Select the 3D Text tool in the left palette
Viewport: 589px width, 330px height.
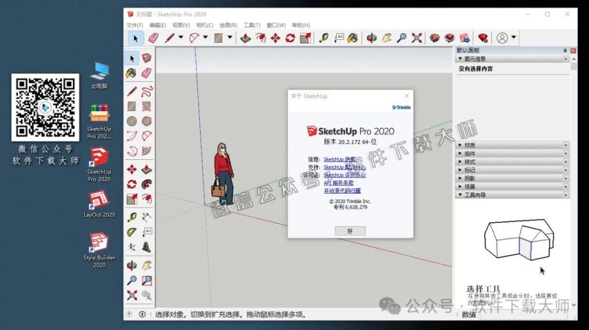pyautogui.click(x=147, y=247)
